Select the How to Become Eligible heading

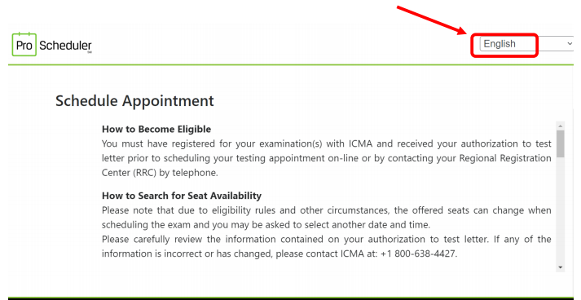tap(156, 129)
